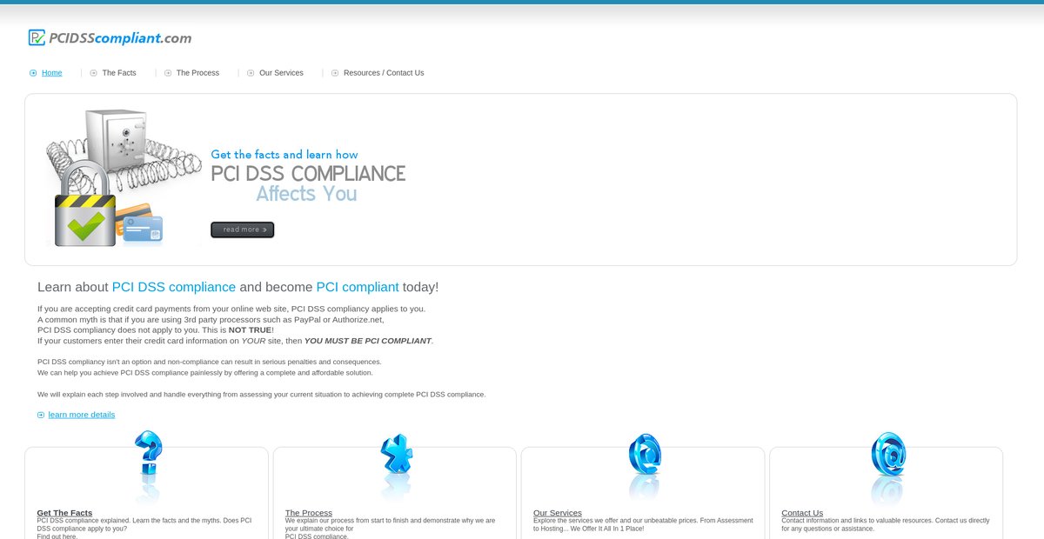
Task: Click the arrow icon beside Resources / Contact Us
Action: [x=335, y=73]
